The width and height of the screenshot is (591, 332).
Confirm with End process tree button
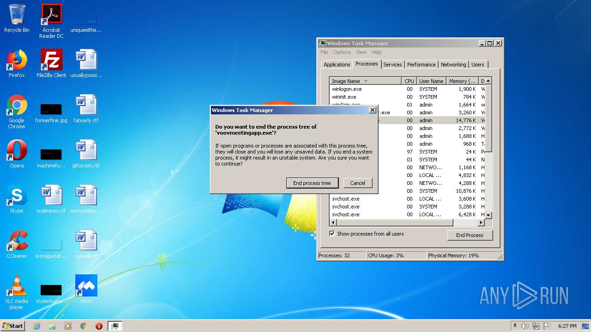312,183
